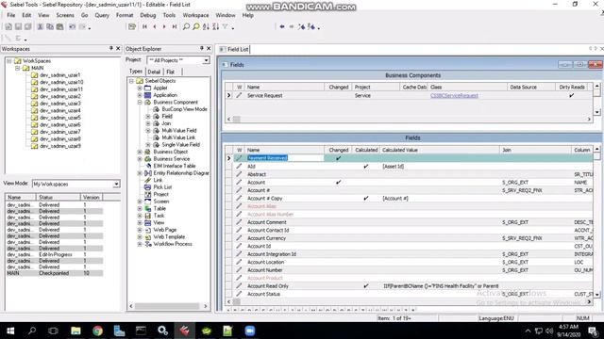Sort by the Calculated Value column header
604x339 pixels.
coord(439,150)
